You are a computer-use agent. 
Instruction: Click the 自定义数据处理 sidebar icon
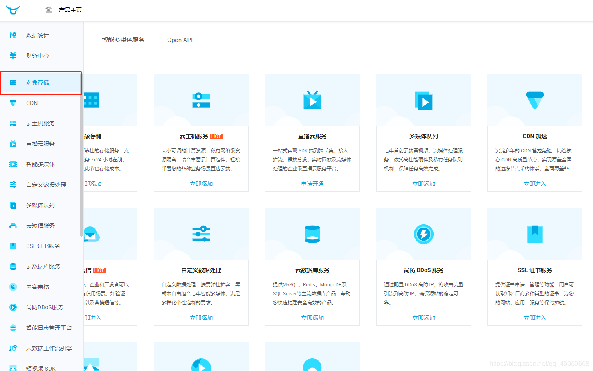click(13, 185)
